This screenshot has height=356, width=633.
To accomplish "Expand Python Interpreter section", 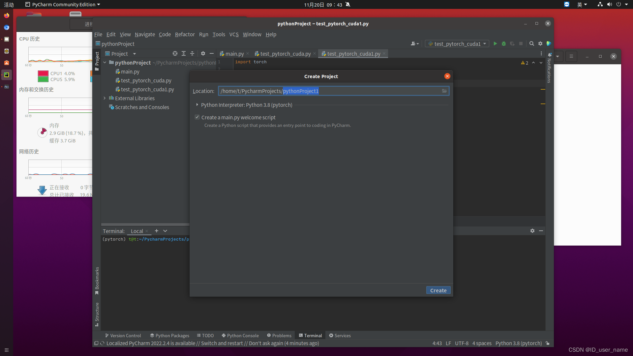I will [197, 104].
